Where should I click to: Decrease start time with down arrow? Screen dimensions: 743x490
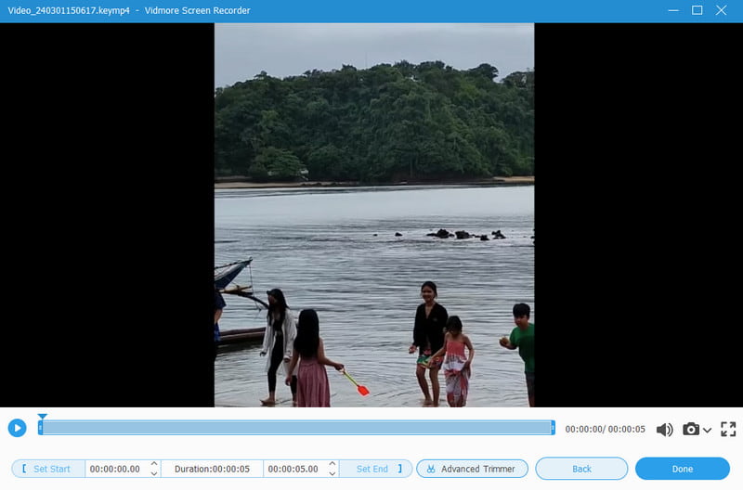tap(153, 473)
